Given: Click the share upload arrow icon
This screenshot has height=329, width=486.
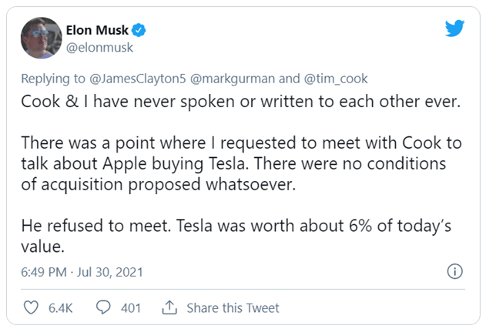Looking at the screenshot, I should (x=170, y=307).
